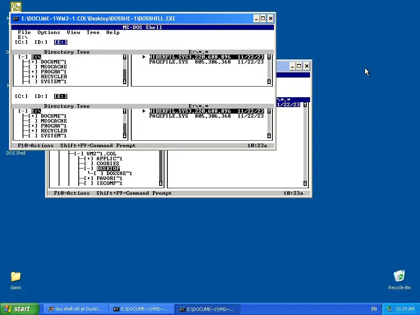
Task: Select IECOMP~1 folder in background window tree
Action: [109, 183]
